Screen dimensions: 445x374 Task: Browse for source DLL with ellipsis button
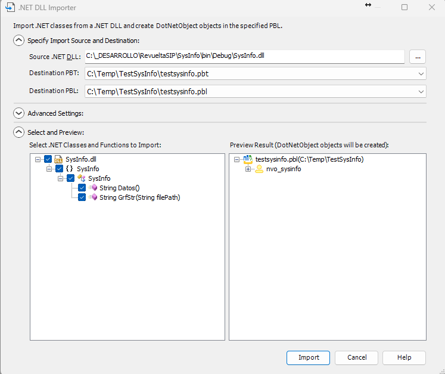[x=418, y=57]
